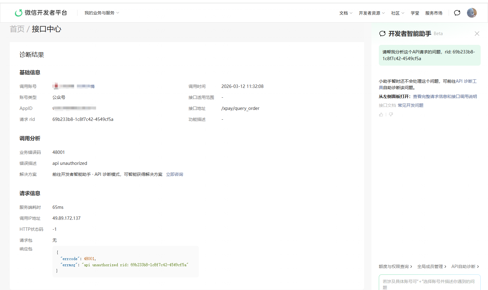The image size is (488, 290).
Task: Go to 学堂 in top navigation
Action: pos(415,13)
